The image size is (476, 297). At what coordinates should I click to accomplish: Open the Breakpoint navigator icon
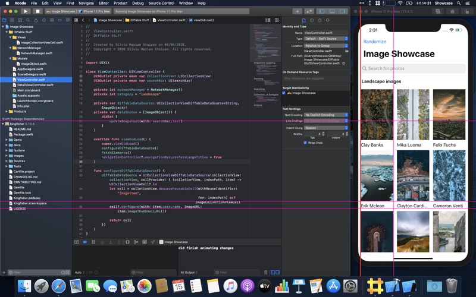point(59,20)
